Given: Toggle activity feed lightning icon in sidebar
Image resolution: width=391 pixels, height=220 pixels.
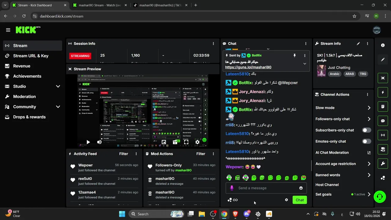Looking at the screenshot, I should (x=383, y=92).
